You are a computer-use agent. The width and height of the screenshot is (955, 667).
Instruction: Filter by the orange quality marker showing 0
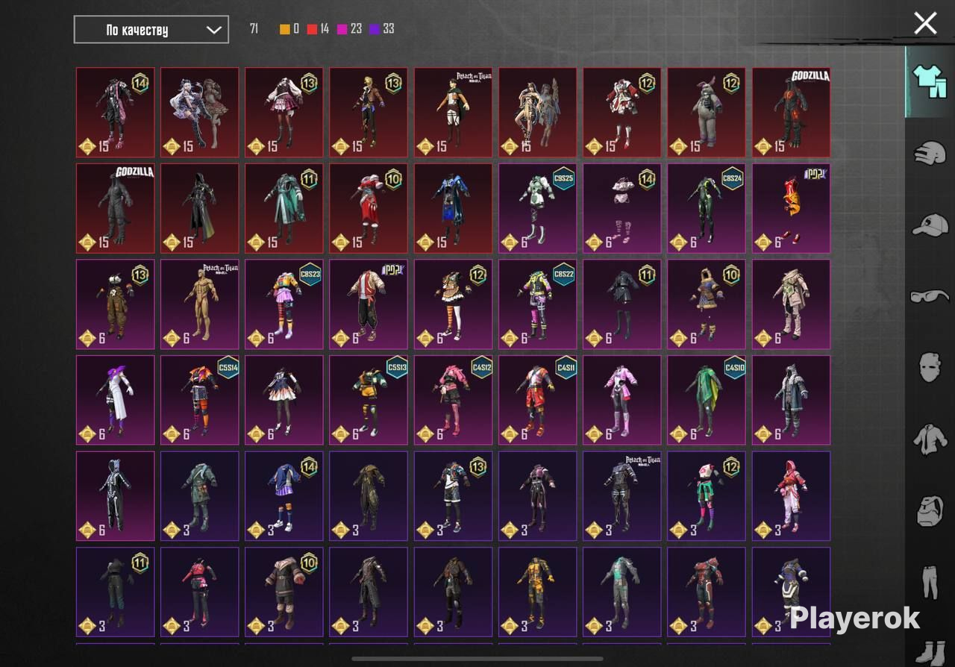pos(289,29)
